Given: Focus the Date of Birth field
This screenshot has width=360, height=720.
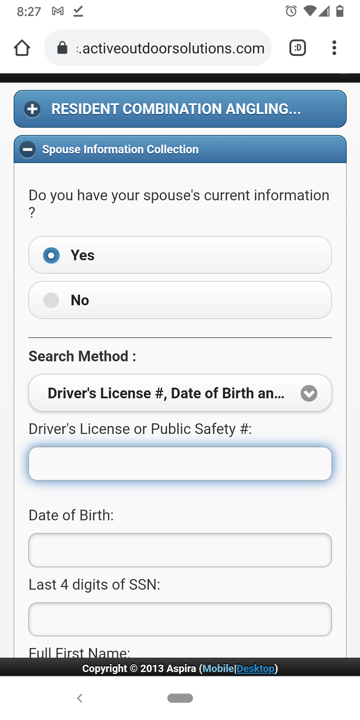Looking at the screenshot, I should [180, 550].
